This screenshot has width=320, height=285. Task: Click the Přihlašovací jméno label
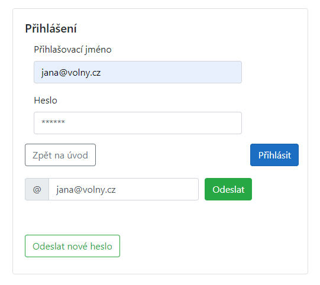73,50
